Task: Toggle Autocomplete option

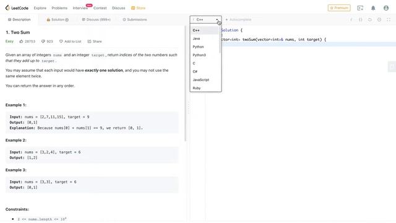Action: (x=238, y=19)
